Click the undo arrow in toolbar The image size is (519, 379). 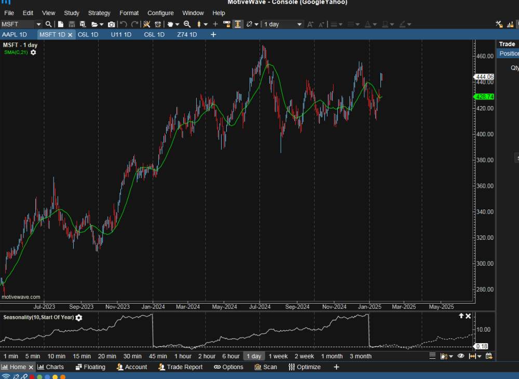(124, 24)
